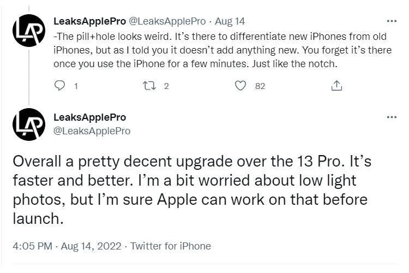
Task: Click the like count of 82
Action: [260, 86]
